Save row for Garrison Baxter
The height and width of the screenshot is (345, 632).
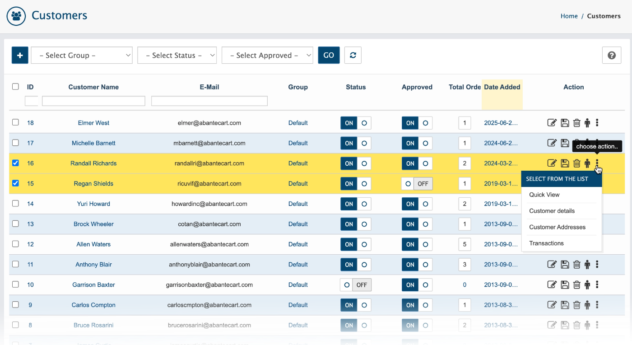[x=565, y=285]
